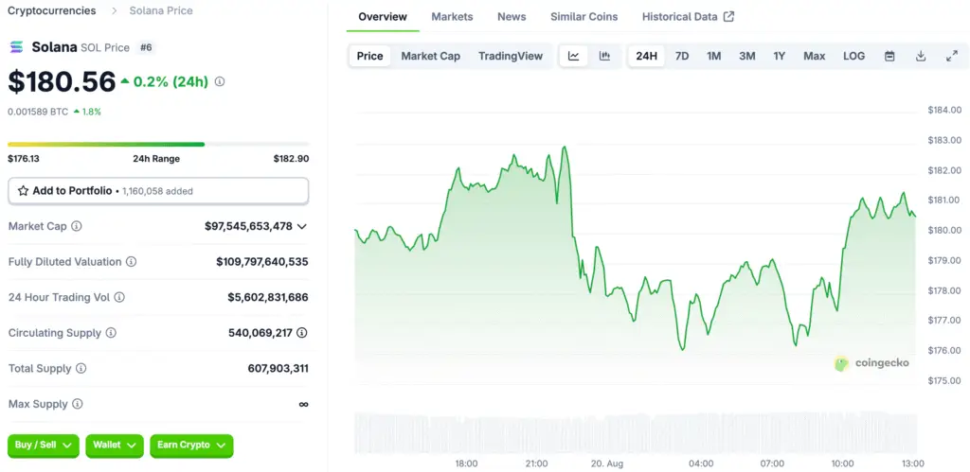Open the Buy / Sell dropdown
Screen dimensions: 970x472
point(44,446)
